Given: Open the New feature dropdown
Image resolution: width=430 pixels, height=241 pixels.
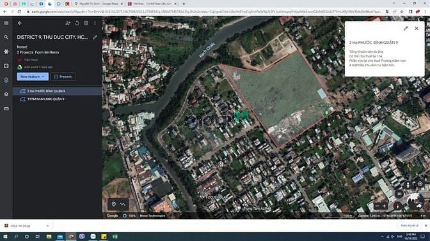Looking at the screenshot, I should pos(33,77).
